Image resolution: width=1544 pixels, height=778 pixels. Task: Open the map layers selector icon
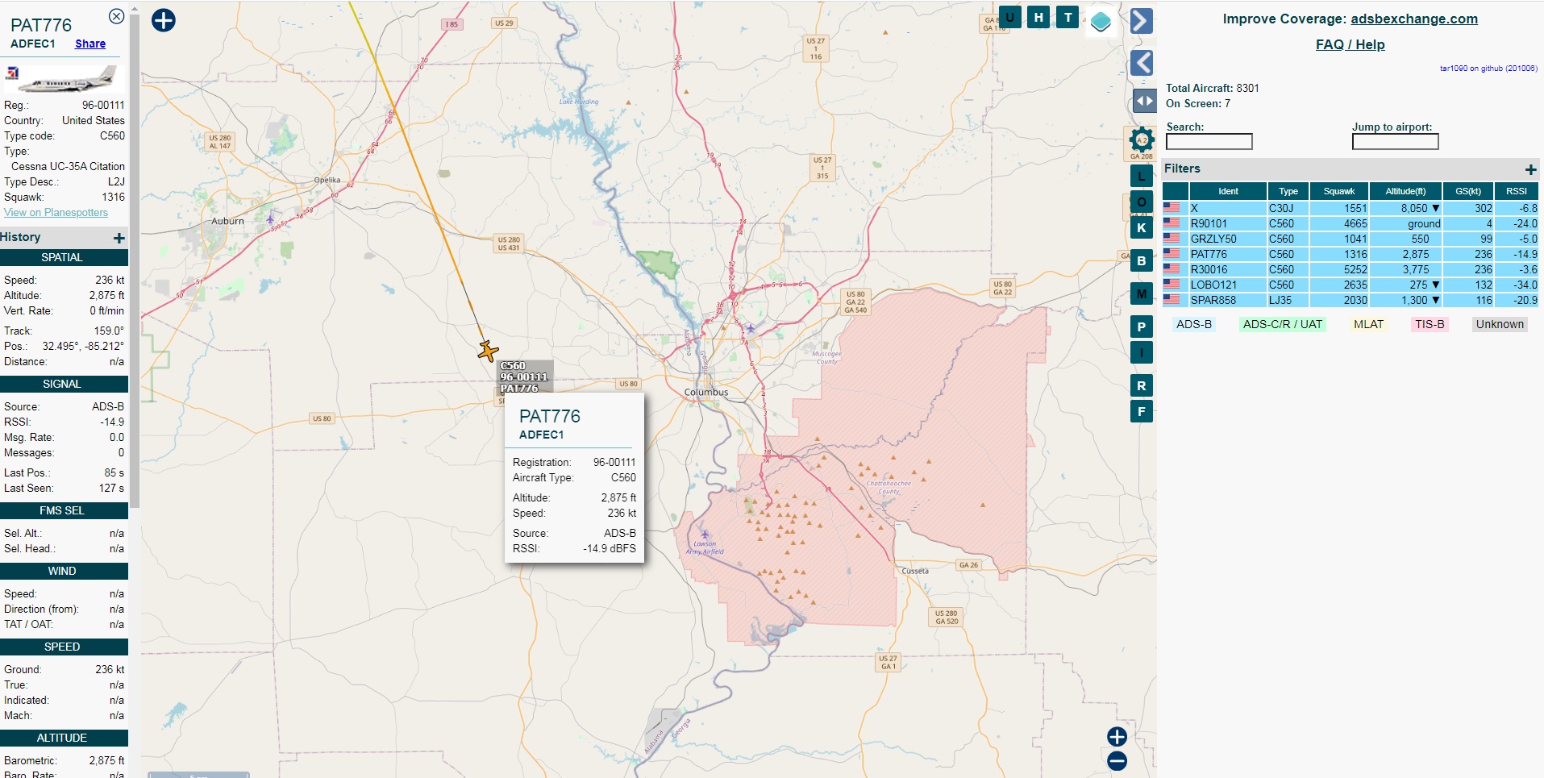click(1101, 22)
